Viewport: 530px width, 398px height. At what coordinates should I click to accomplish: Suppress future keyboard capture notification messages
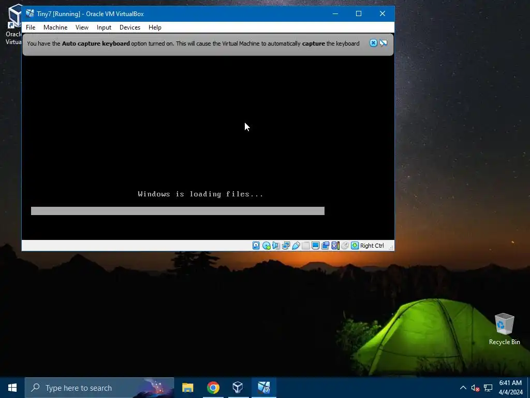tap(384, 43)
